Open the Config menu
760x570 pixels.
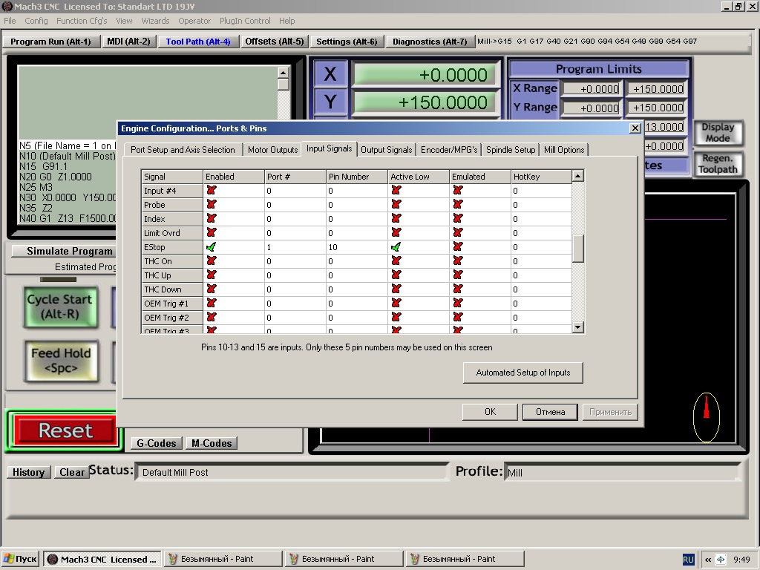(36, 21)
